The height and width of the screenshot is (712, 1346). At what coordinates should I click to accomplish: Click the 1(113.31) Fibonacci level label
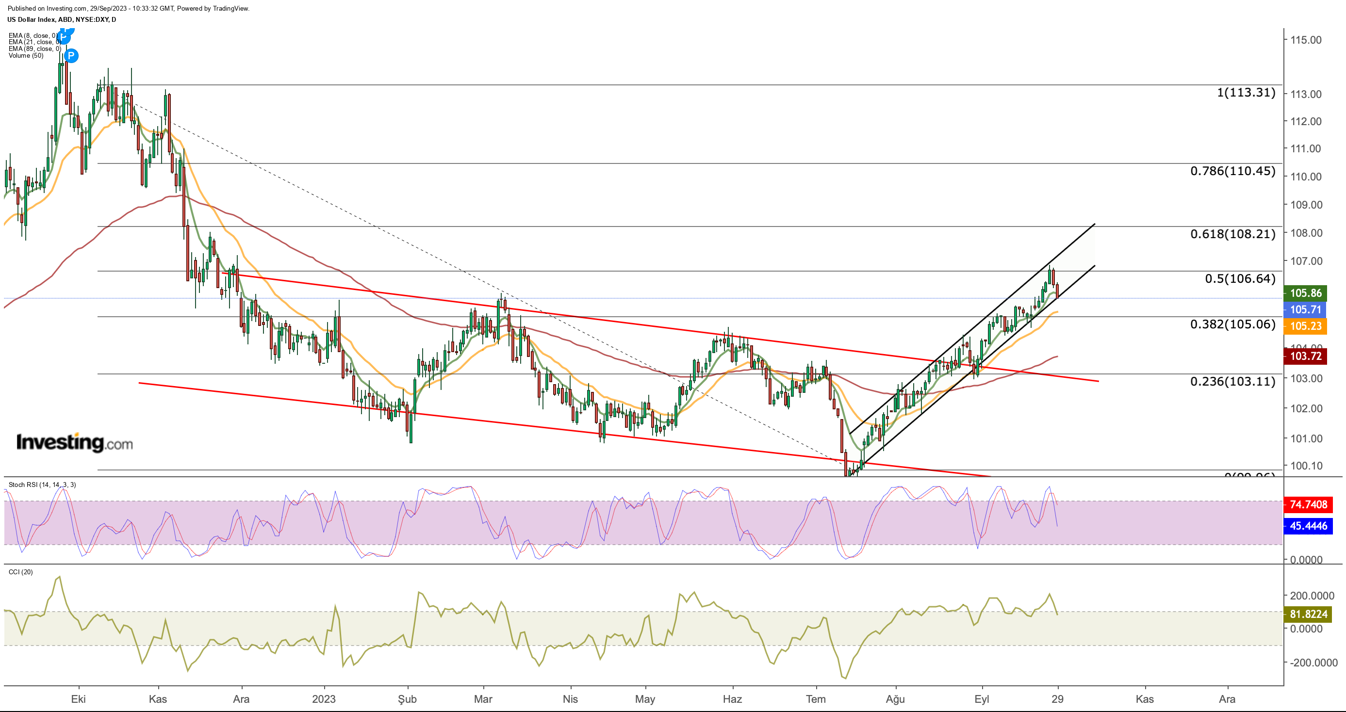[1246, 93]
